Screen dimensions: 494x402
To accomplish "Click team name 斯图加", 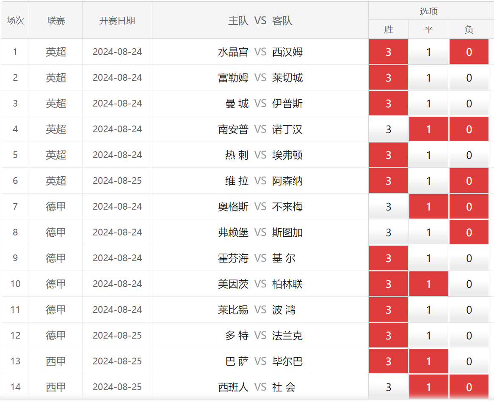I will 287,232.
